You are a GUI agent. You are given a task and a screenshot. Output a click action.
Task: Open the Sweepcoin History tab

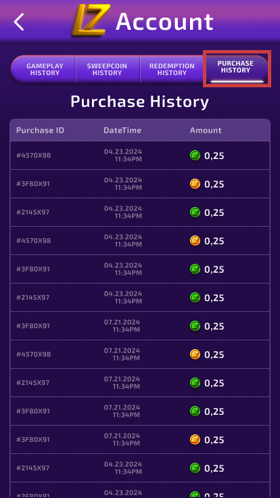coord(107,69)
